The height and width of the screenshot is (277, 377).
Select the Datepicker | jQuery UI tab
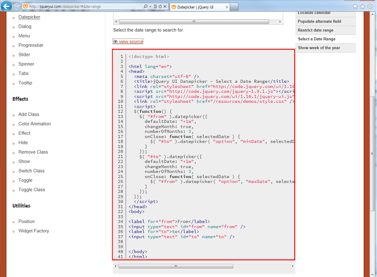200,7
